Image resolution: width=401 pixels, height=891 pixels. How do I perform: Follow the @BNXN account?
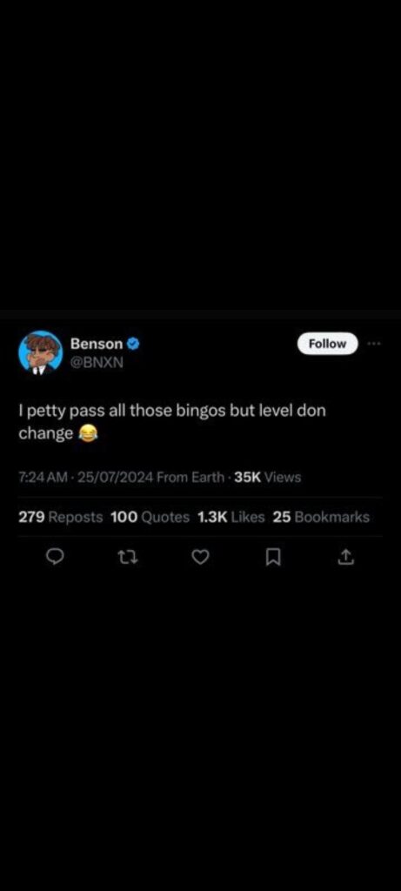tap(328, 343)
